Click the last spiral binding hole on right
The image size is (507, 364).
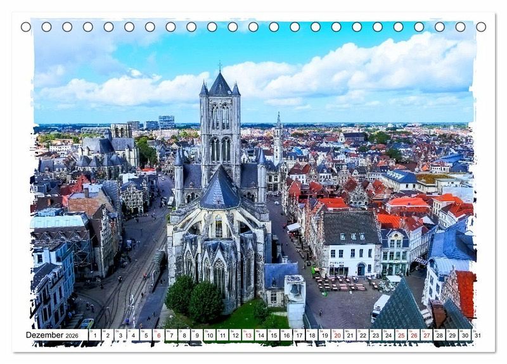[481, 27]
